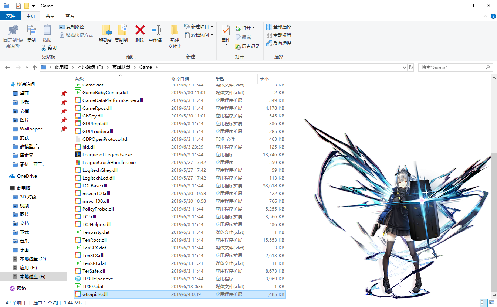This screenshot has height=307, width=497.
Task: Click the 编辑 (Edit) button
Action: click(243, 37)
